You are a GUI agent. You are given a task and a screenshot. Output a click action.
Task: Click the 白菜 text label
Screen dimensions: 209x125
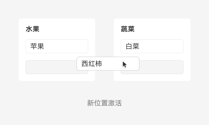pos(132,46)
